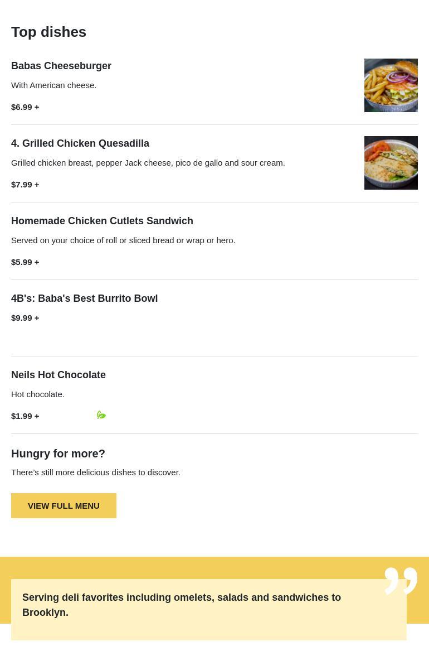
Task: Click the VIEW FULL MENU button
Action: click(64, 505)
